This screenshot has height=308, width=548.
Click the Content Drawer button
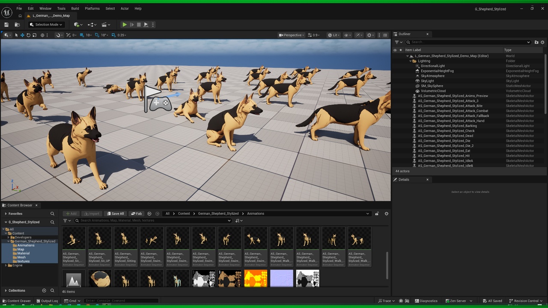tap(17, 301)
